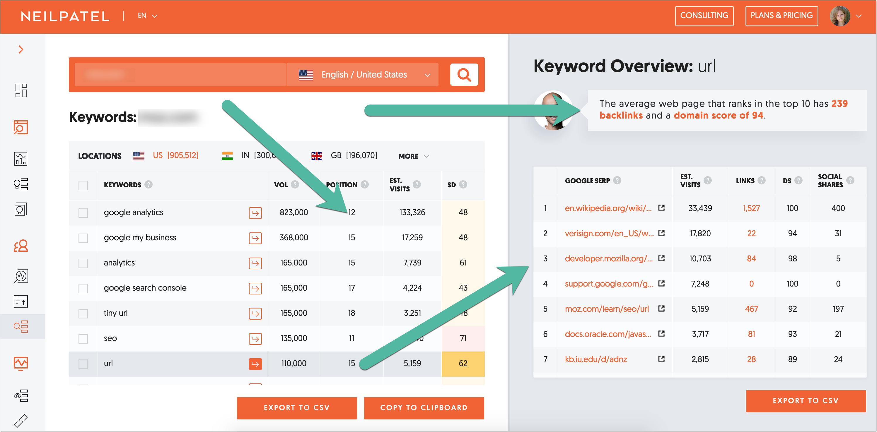Click the user profile avatar

840,16
